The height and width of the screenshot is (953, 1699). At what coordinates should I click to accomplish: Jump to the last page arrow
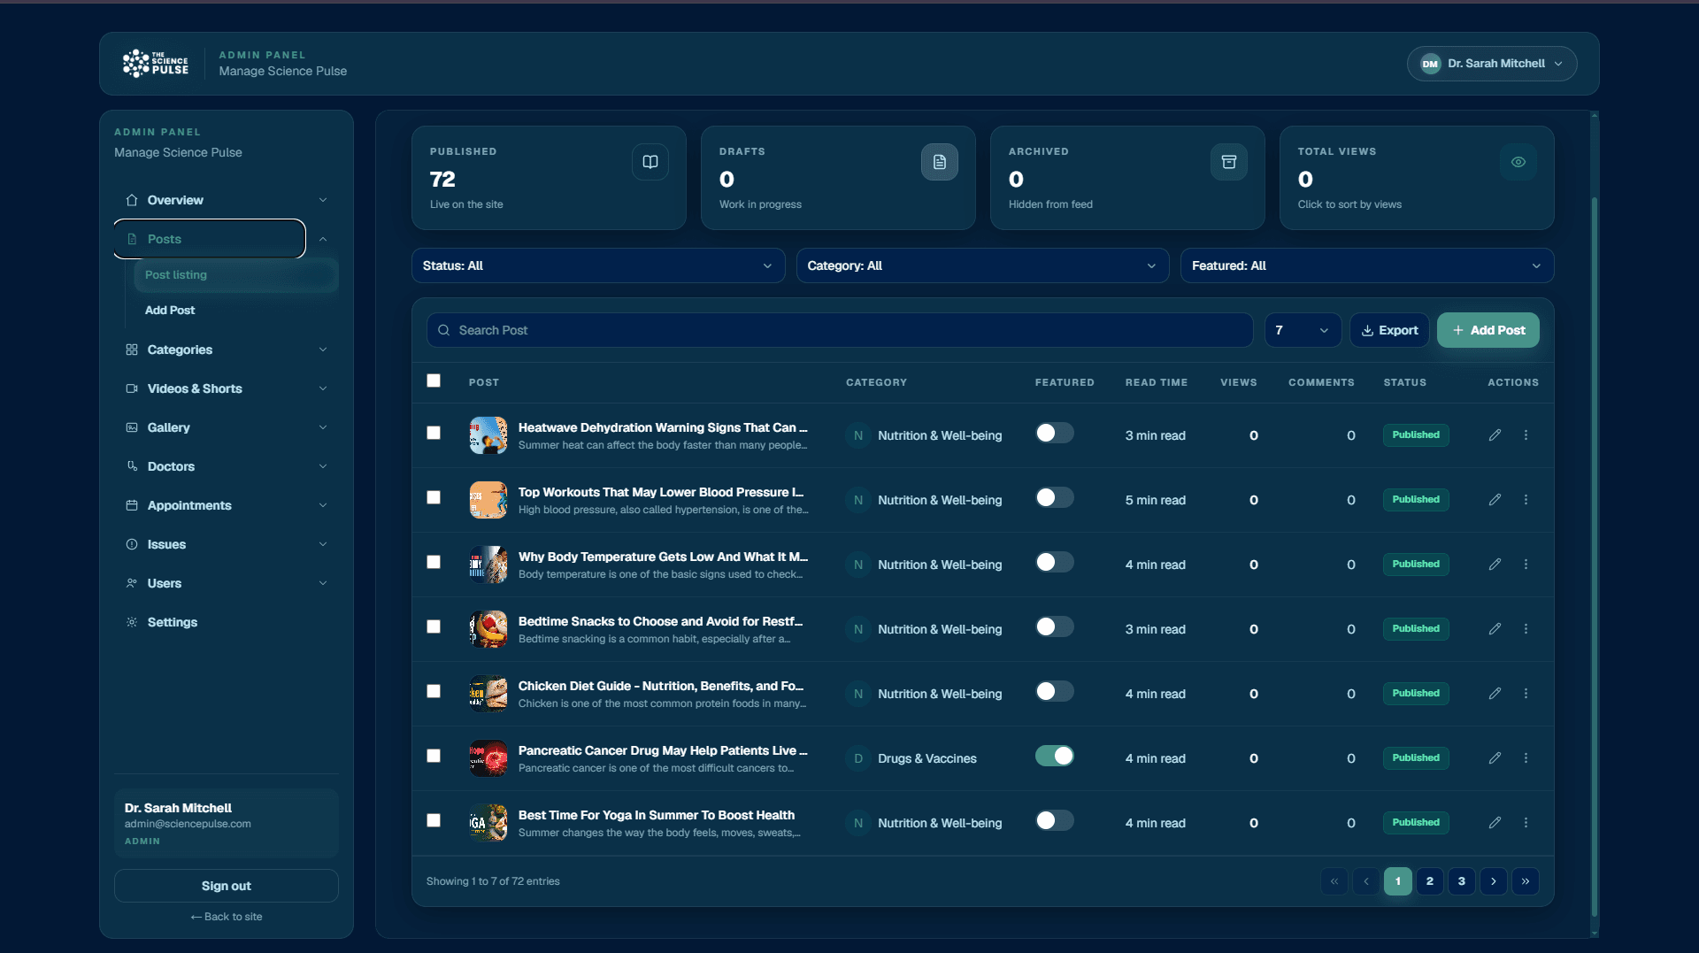[x=1526, y=881]
